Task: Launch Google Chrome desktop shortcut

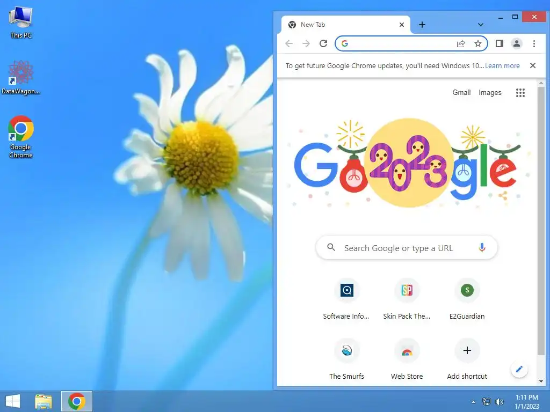Action: [x=21, y=137]
